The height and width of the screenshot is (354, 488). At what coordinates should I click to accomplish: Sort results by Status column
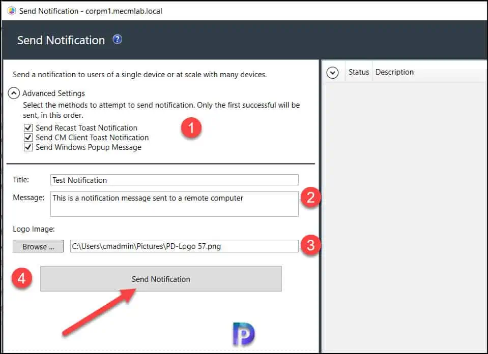359,72
